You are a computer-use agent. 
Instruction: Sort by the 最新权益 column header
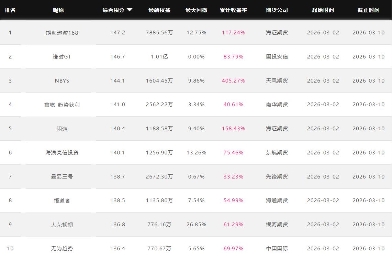(159, 10)
